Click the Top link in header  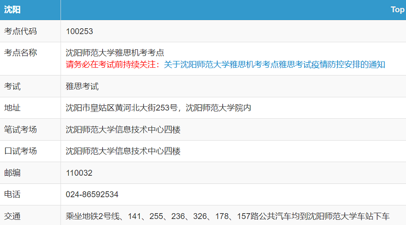(398, 10)
